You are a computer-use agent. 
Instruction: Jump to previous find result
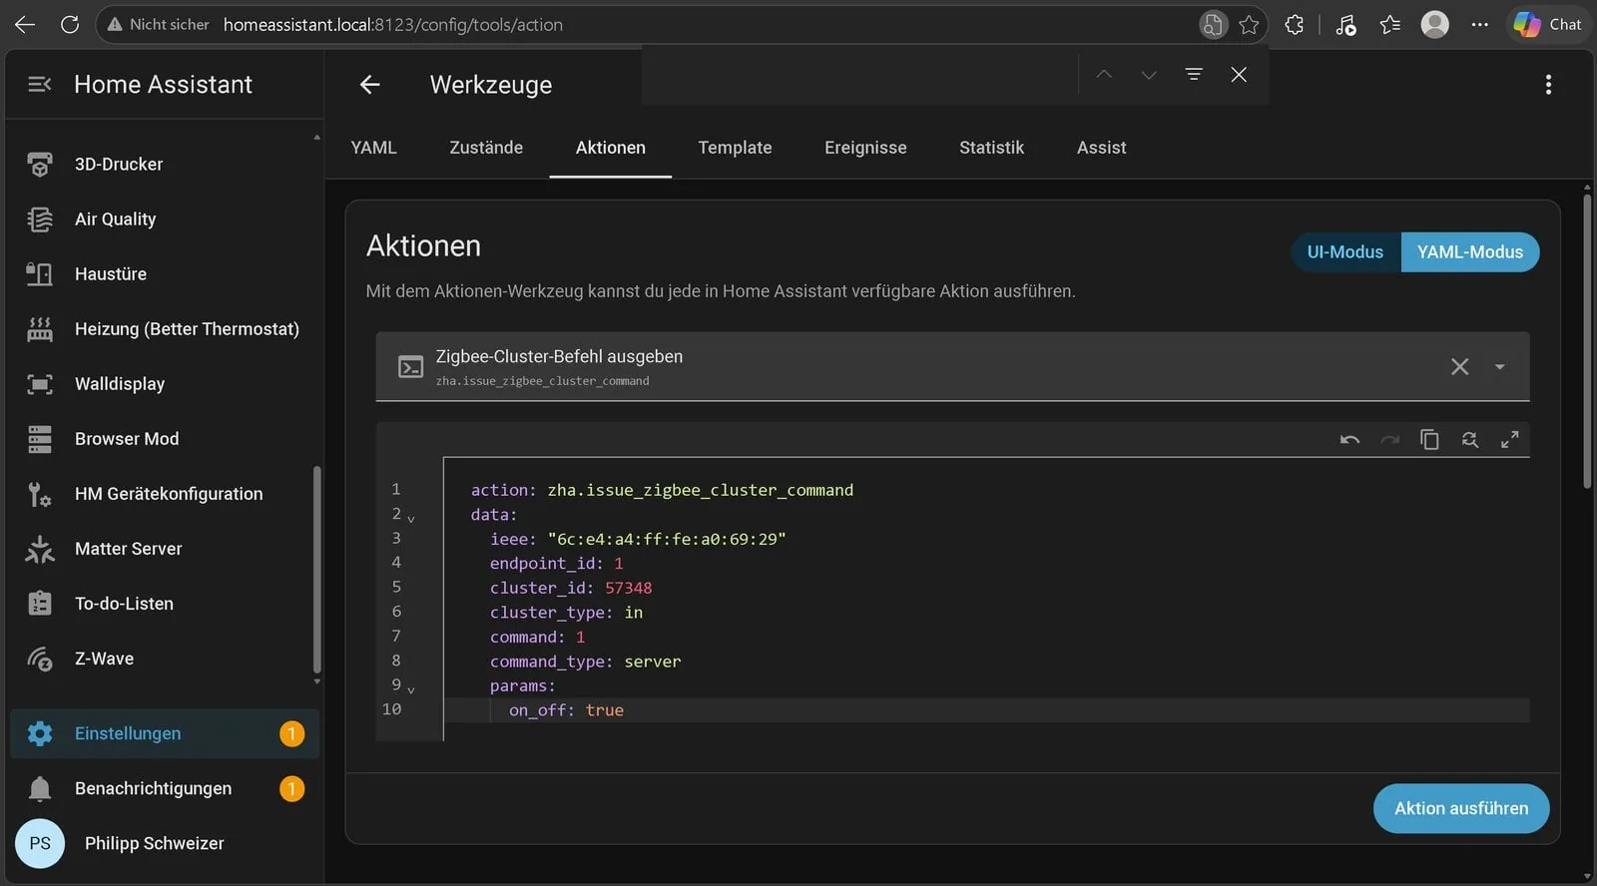(x=1104, y=74)
